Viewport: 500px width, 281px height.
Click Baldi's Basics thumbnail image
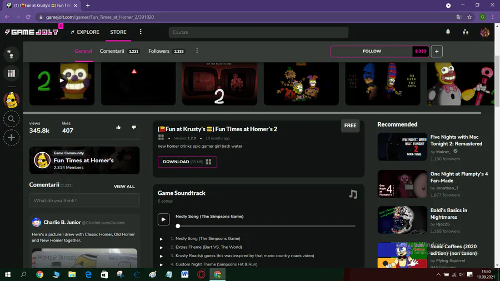pyautogui.click(x=402, y=220)
